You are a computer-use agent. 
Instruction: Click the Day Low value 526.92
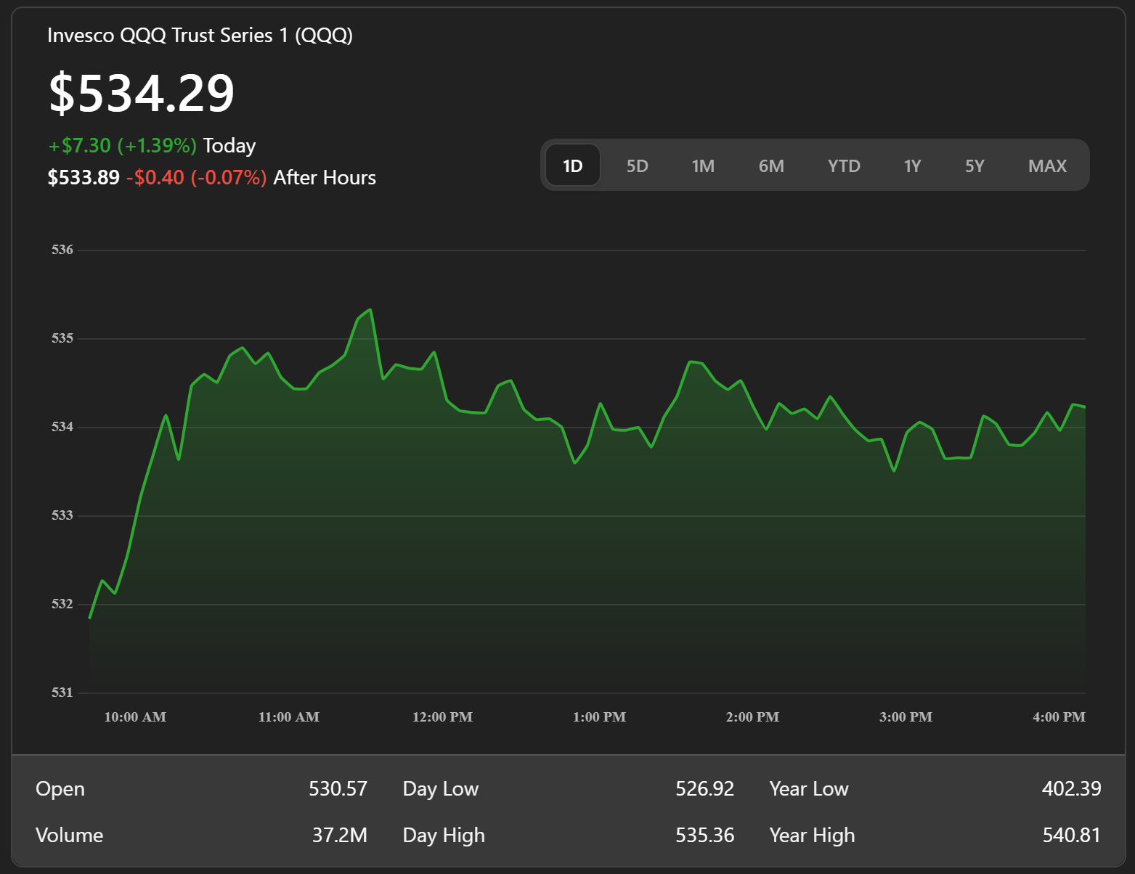(x=704, y=788)
